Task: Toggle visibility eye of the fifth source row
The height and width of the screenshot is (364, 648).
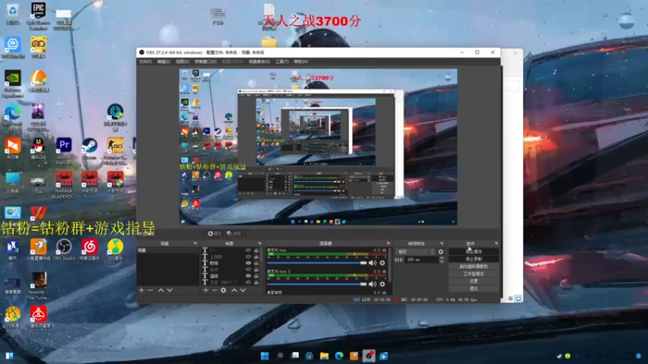Action: click(x=249, y=276)
